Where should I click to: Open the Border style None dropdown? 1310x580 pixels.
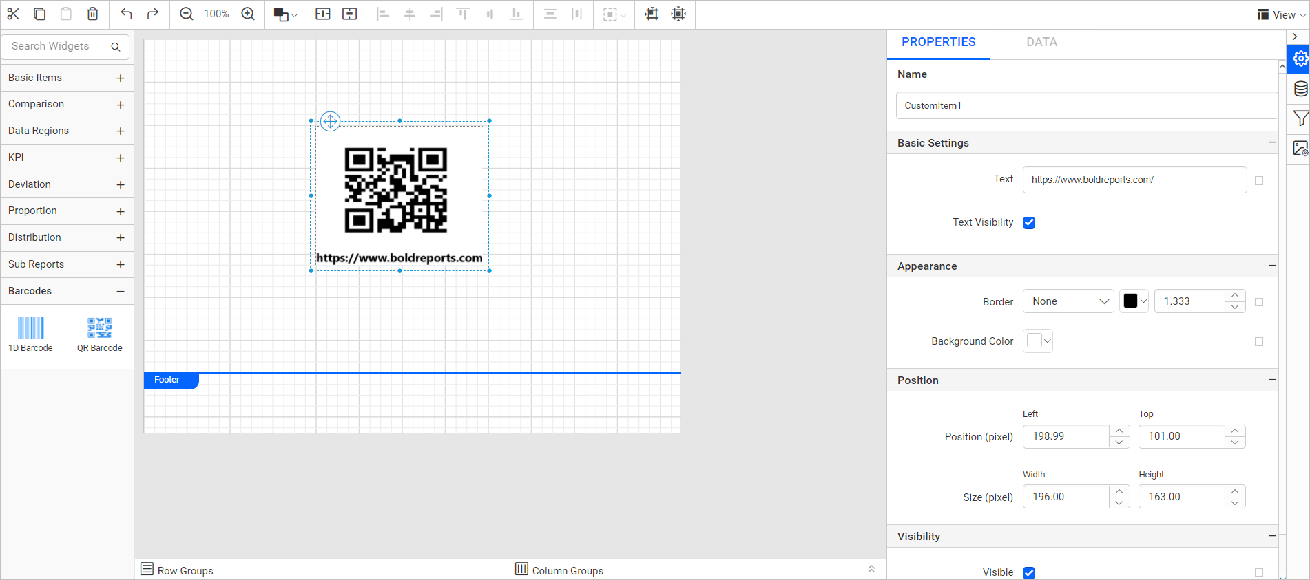(1068, 301)
